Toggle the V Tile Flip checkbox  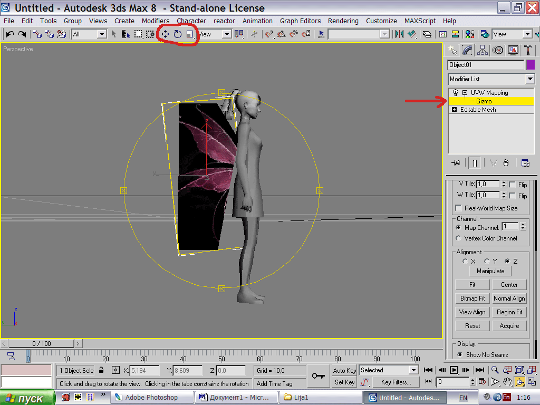coord(512,185)
